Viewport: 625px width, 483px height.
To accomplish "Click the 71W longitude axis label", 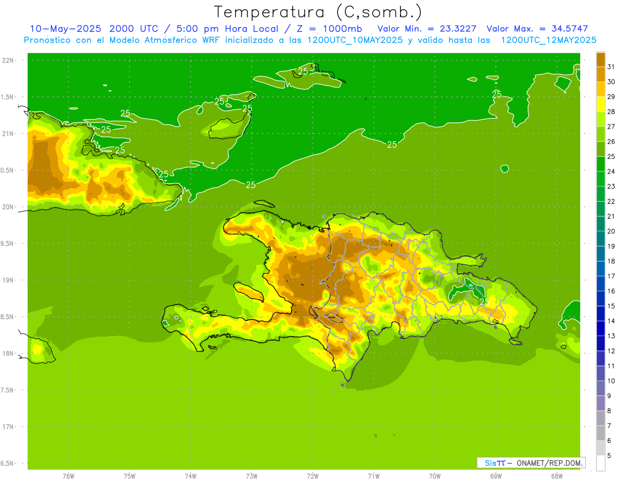I will 373,476.
